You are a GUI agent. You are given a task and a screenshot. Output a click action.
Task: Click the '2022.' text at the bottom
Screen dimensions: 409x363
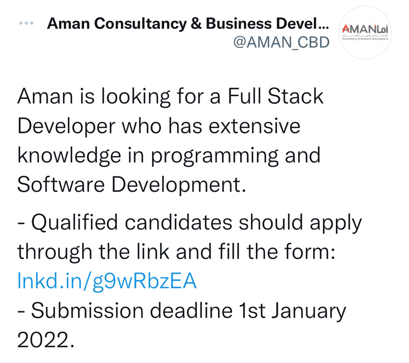46,340
